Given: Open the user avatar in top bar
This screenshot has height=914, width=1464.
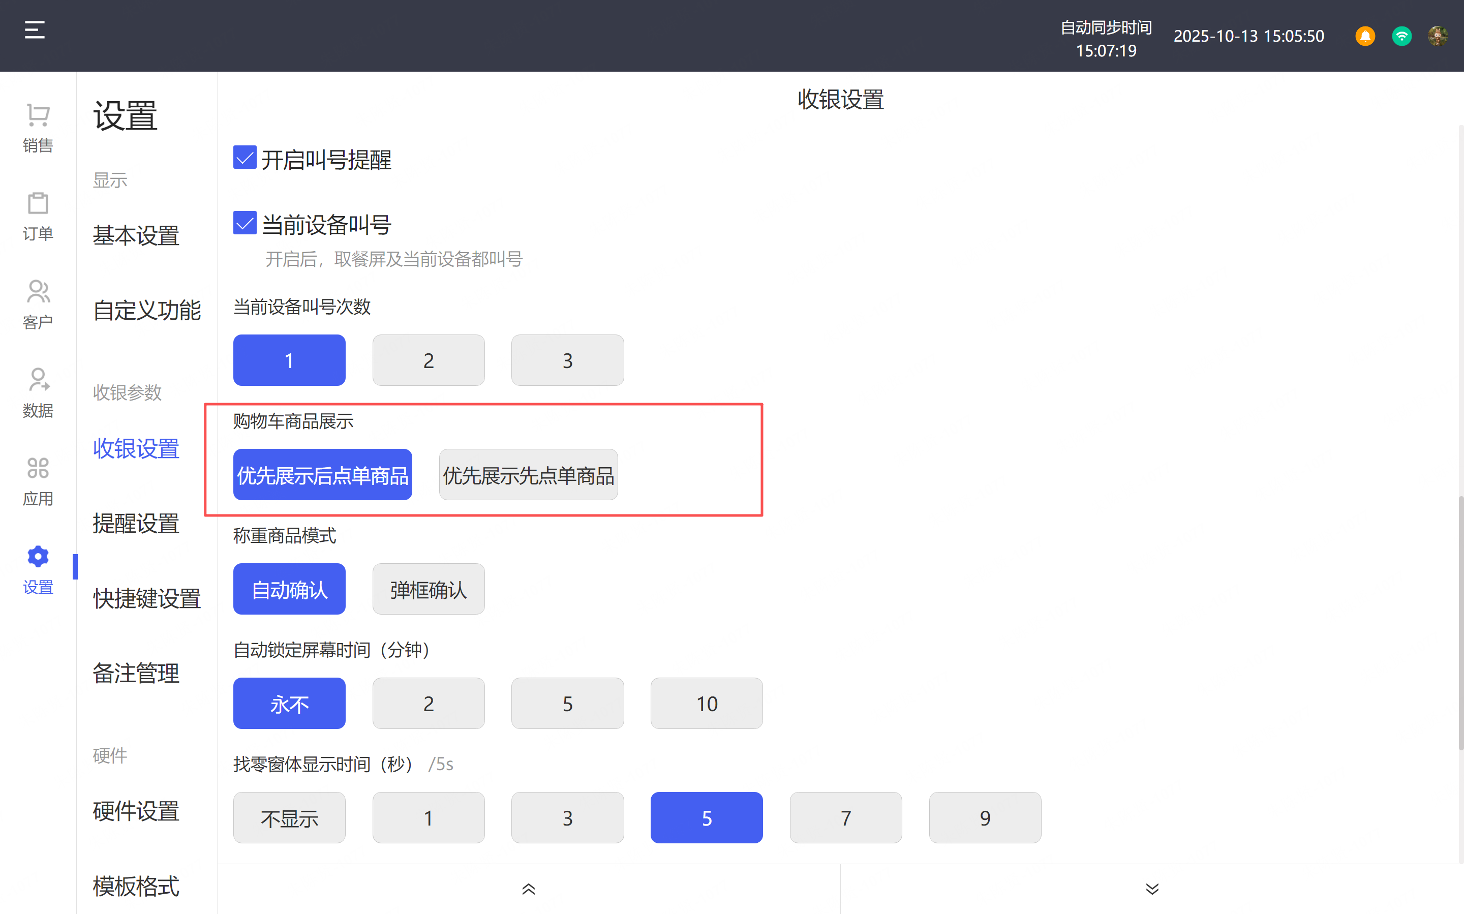Looking at the screenshot, I should [x=1438, y=36].
